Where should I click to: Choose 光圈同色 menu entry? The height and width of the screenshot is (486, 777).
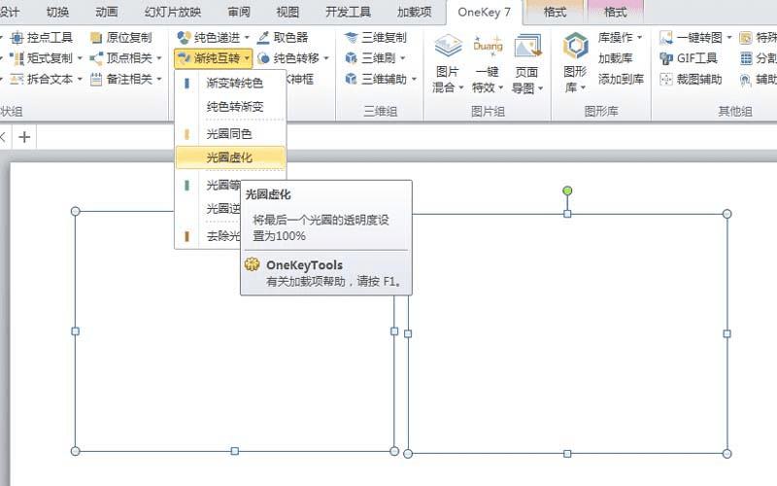231,134
